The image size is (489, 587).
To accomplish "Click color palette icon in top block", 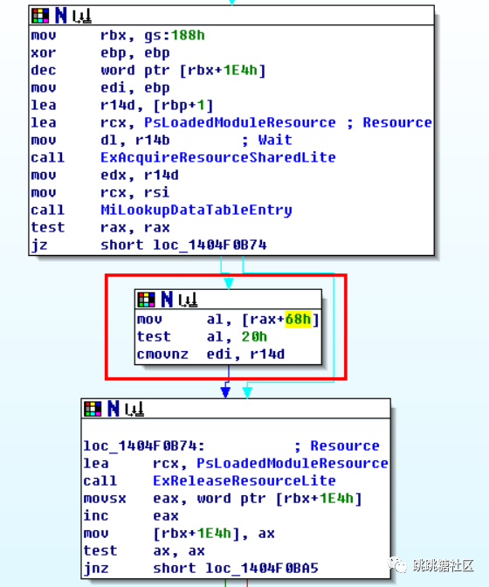I will click(40, 16).
